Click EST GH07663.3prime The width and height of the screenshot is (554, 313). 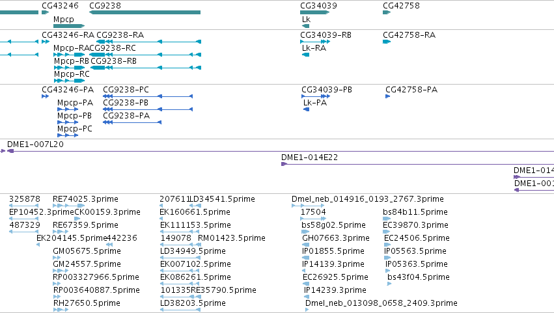tap(336, 238)
